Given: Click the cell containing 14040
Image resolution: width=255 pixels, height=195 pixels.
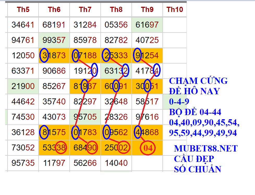Looking at the screenshot, I should point(116,163).
